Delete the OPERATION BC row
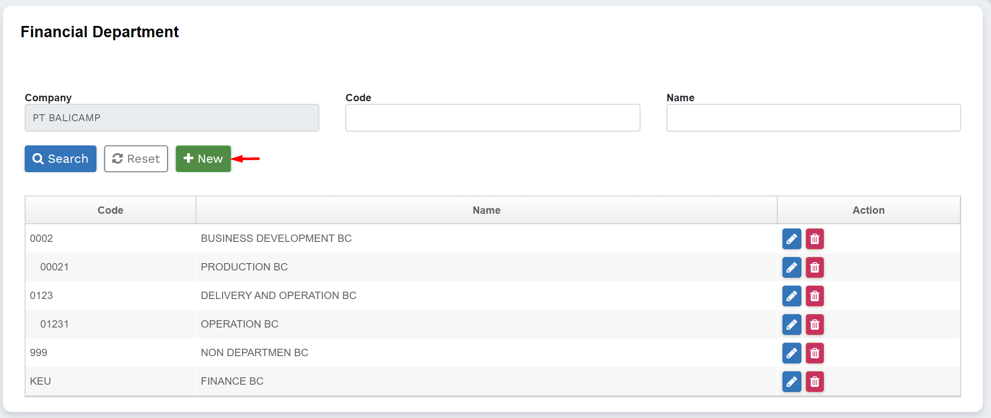 click(814, 325)
